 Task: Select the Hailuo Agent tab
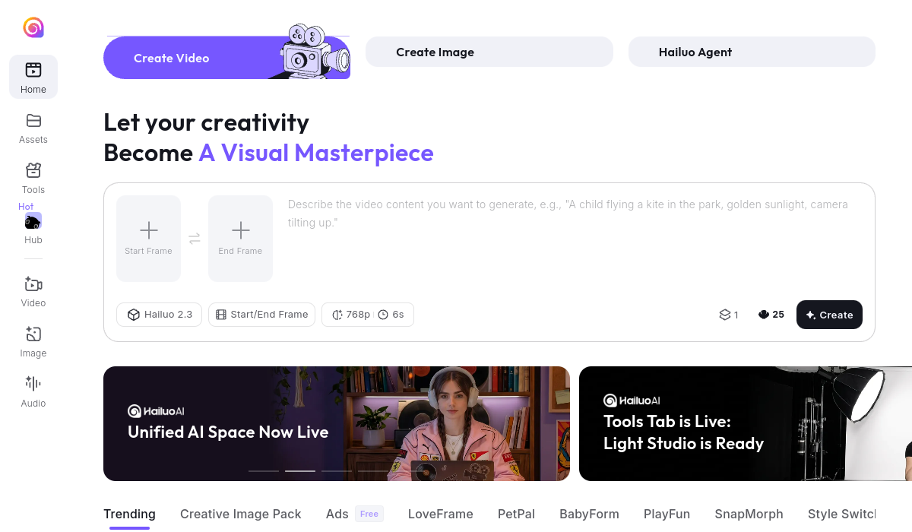click(x=752, y=52)
